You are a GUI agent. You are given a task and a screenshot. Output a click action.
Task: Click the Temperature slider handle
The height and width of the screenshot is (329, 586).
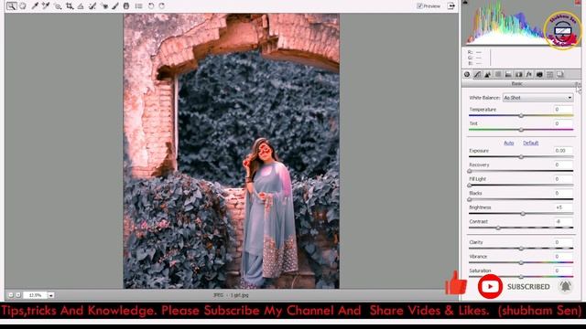tap(521, 116)
